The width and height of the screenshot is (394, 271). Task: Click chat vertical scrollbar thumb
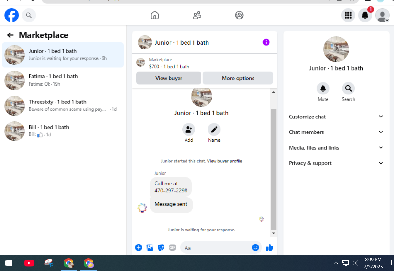[274, 169]
